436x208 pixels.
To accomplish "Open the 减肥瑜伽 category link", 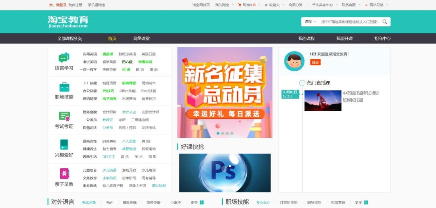I will click(129, 149).
